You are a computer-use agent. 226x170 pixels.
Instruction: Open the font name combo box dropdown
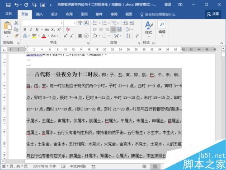61,23
